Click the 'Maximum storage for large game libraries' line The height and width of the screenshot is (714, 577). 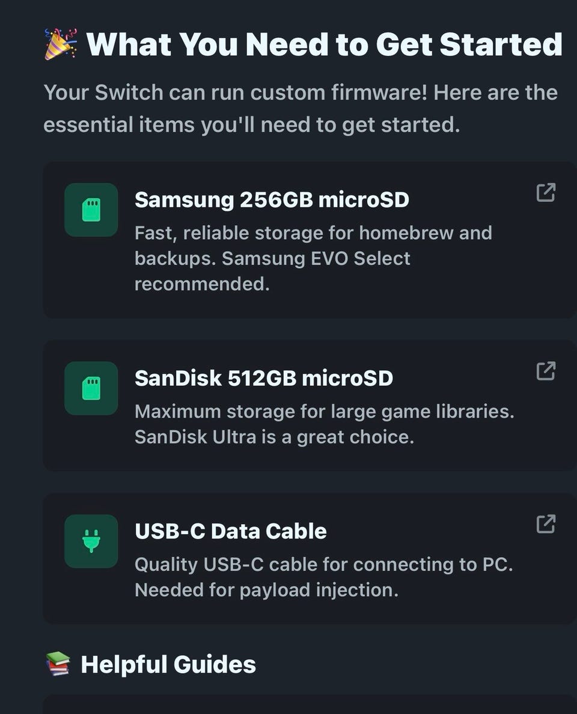pos(325,412)
